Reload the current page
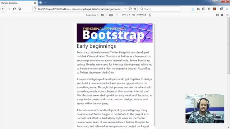 click(x=14, y=9)
